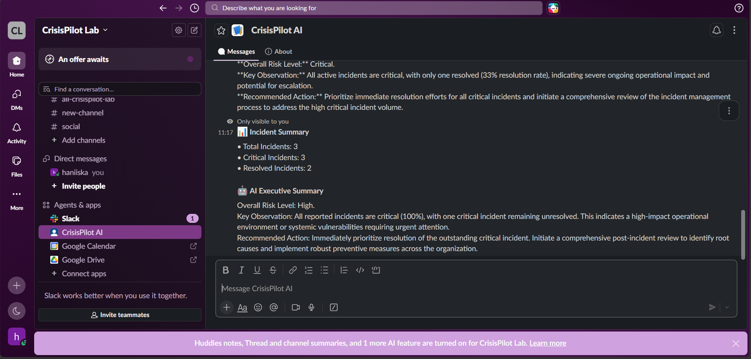This screenshot has height=359, width=751.
Task: Open the slash shortcuts menu
Action: [x=334, y=307]
